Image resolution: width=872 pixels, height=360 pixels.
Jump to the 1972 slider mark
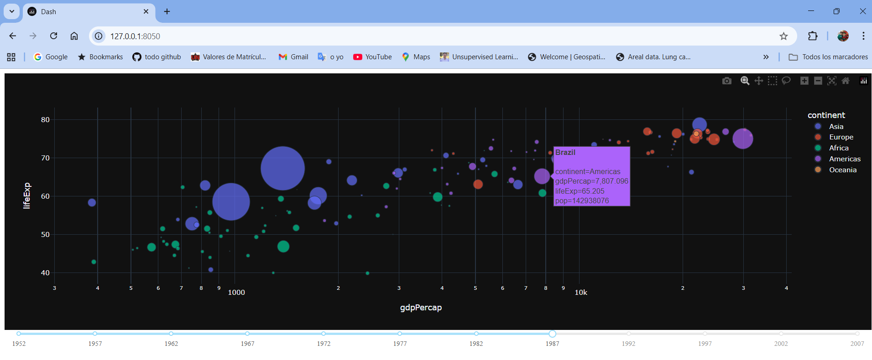tap(324, 334)
